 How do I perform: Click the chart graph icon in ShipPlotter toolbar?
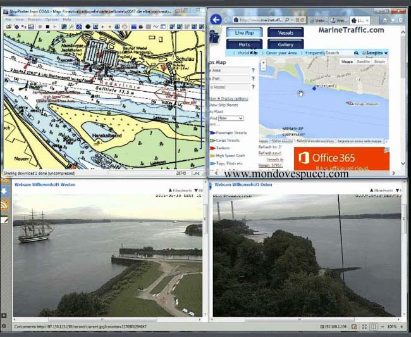click(x=31, y=27)
